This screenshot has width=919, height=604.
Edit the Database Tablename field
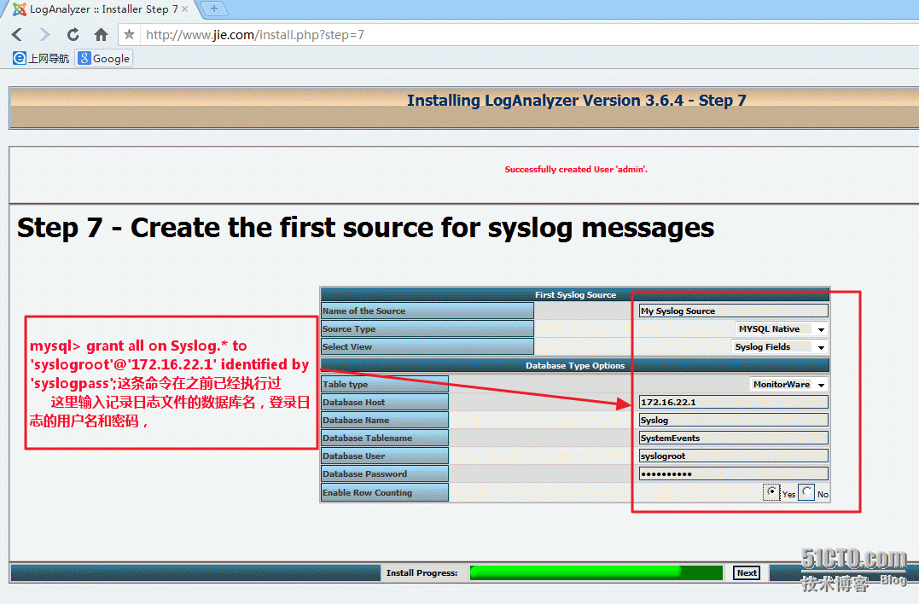click(733, 438)
